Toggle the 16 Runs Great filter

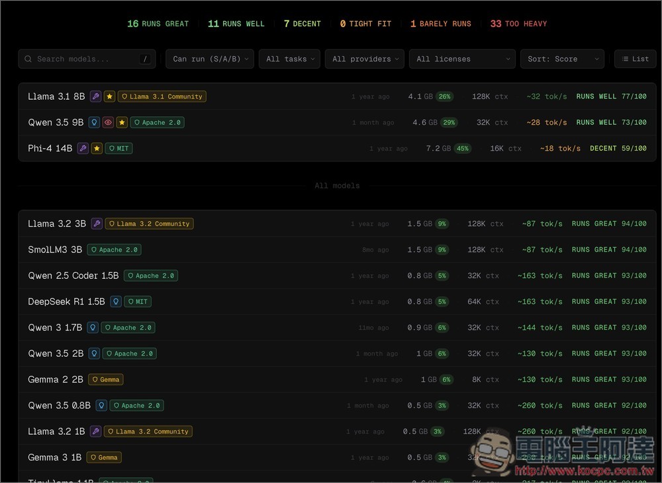[158, 24]
